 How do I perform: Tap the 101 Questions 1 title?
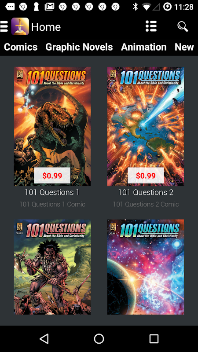tap(52, 192)
